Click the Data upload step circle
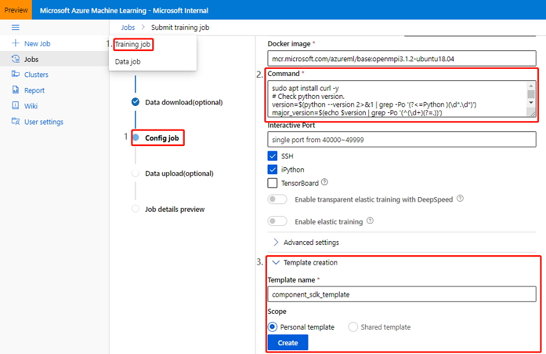546x354 pixels. point(136,173)
